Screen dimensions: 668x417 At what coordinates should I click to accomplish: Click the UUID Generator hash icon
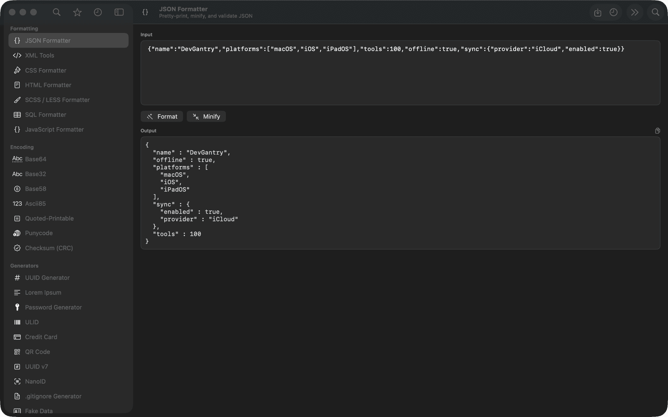click(x=17, y=278)
